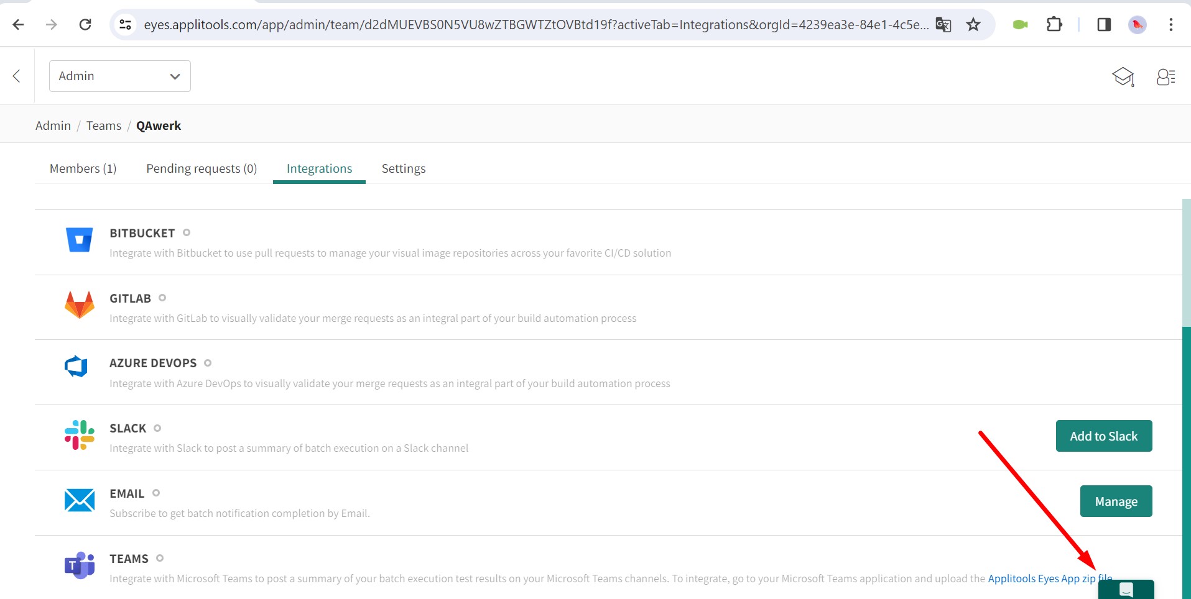
Task: Open the graduation cap learning icon
Action: 1123,76
